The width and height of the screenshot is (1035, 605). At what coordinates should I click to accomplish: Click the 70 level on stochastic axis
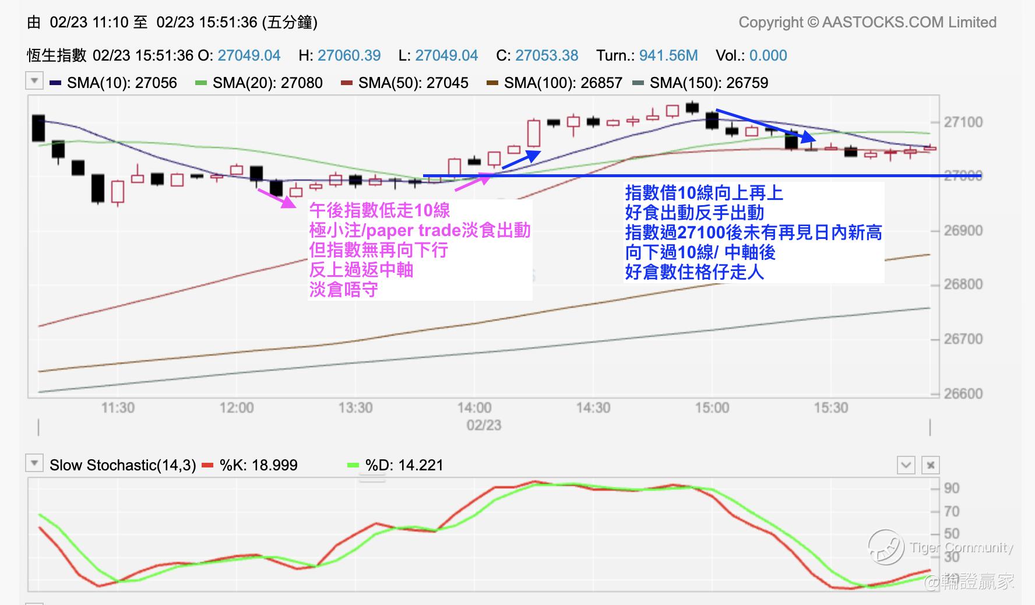[x=952, y=512]
